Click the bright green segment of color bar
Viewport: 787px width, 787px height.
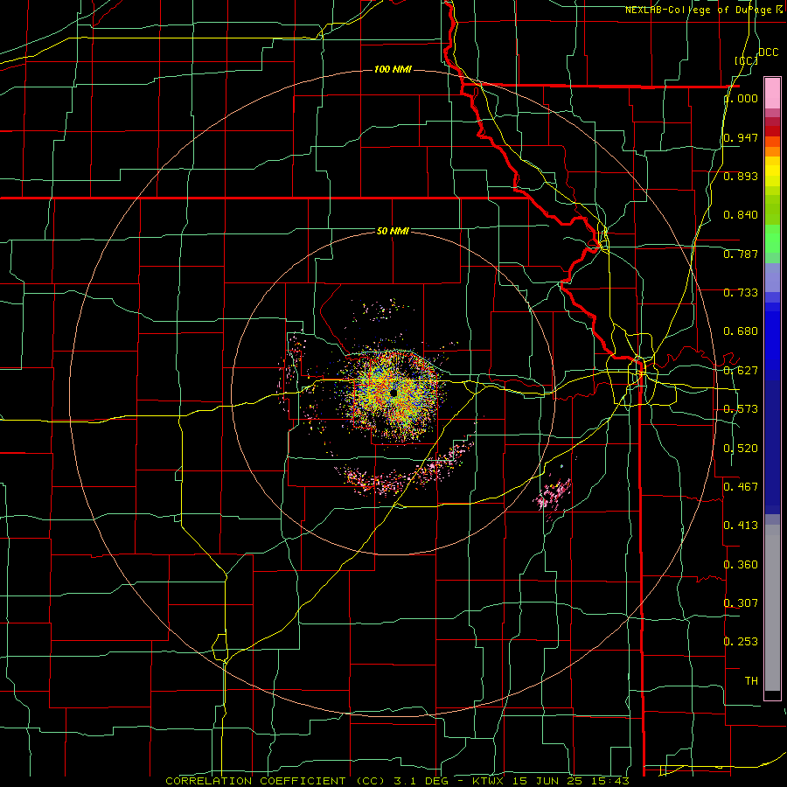(772, 239)
